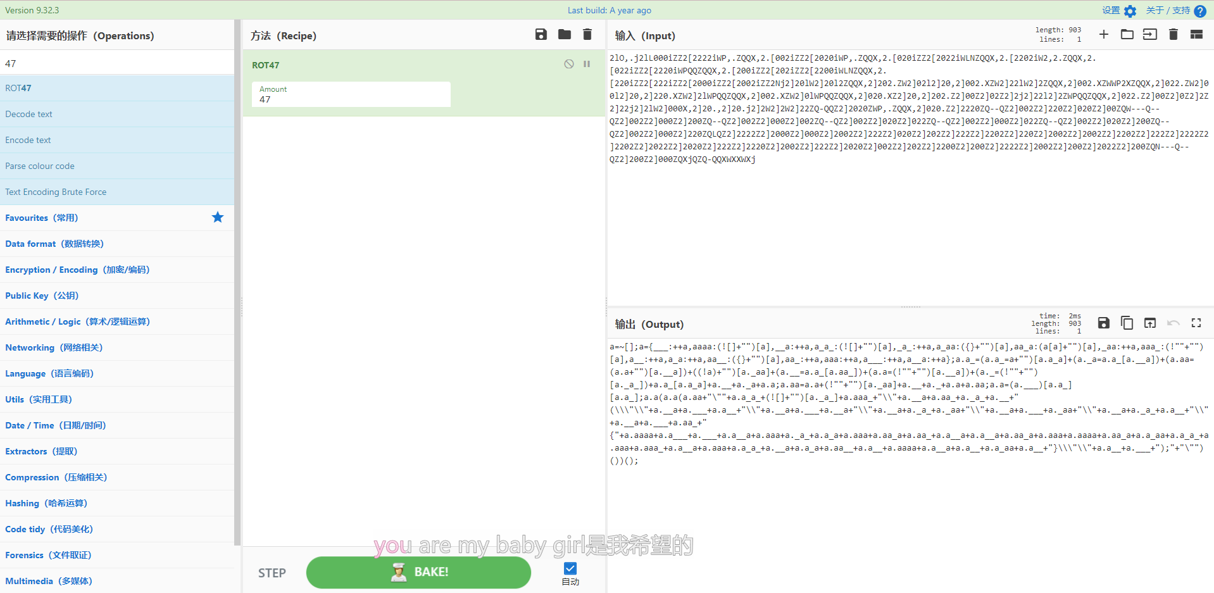The height and width of the screenshot is (593, 1214).
Task: Toggle the Auto Bake checkbox
Action: click(570, 568)
